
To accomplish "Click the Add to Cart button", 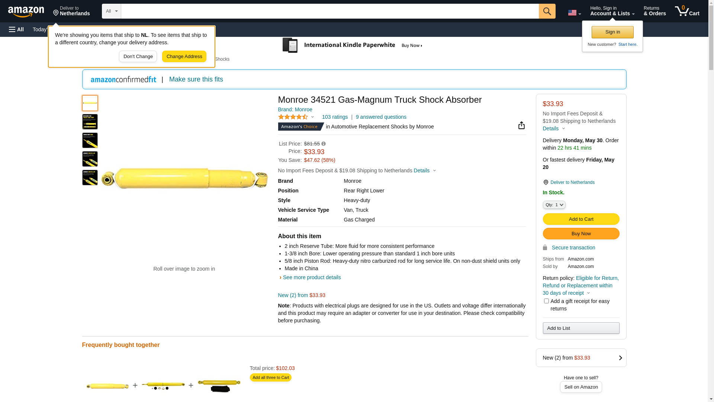I will coord(581,219).
